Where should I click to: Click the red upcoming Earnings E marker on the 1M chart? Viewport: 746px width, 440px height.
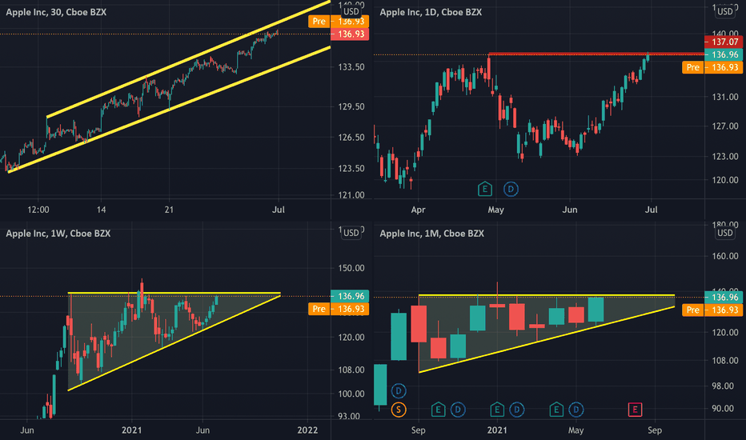(x=635, y=409)
